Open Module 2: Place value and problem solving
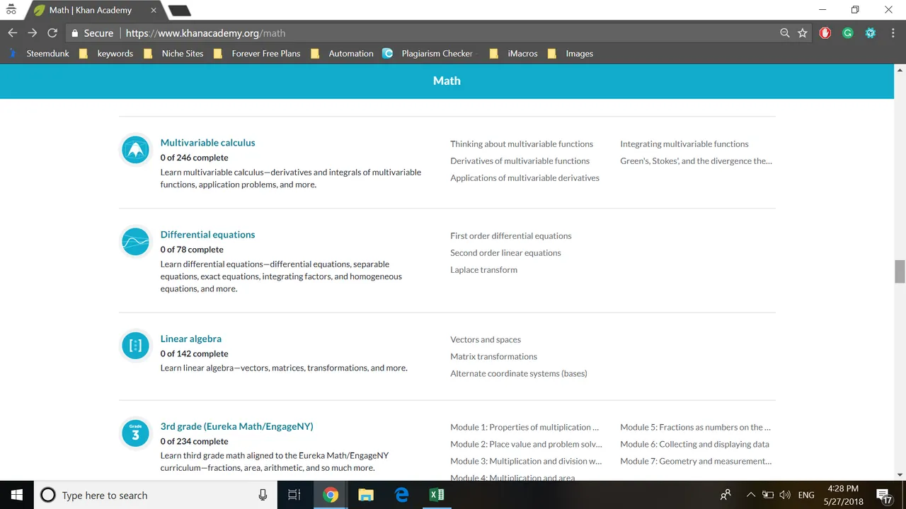 (x=526, y=444)
